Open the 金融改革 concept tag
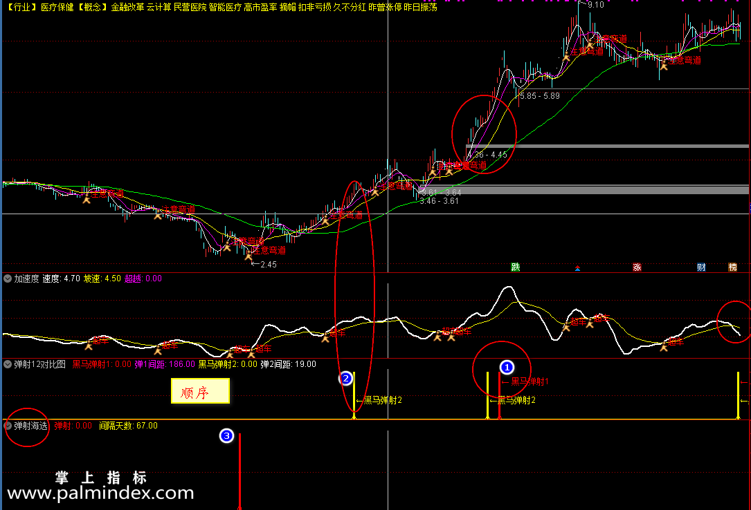The width and height of the screenshot is (751, 510). coord(127,7)
